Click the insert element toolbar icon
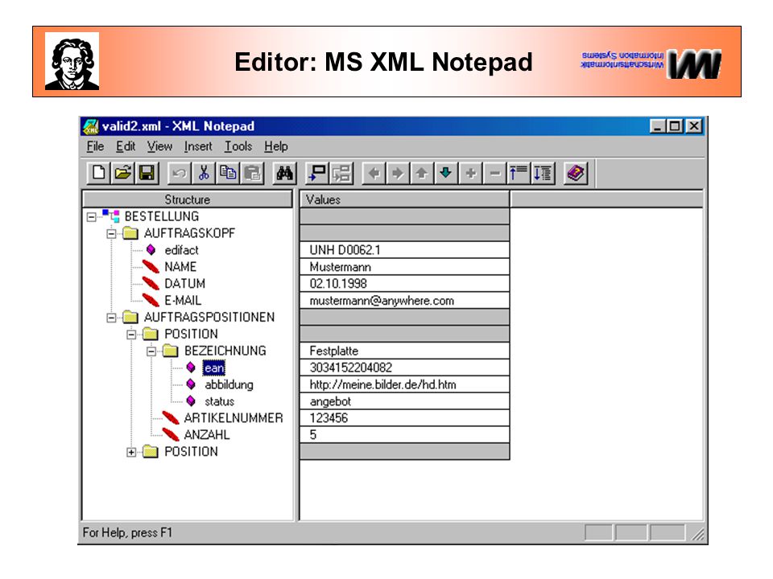Viewport: 773px width, 579px height. coord(317,174)
